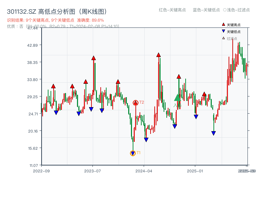Click the orange-circled T1 low point marker
The image size is (275, 206).
[x=133, y=152]
